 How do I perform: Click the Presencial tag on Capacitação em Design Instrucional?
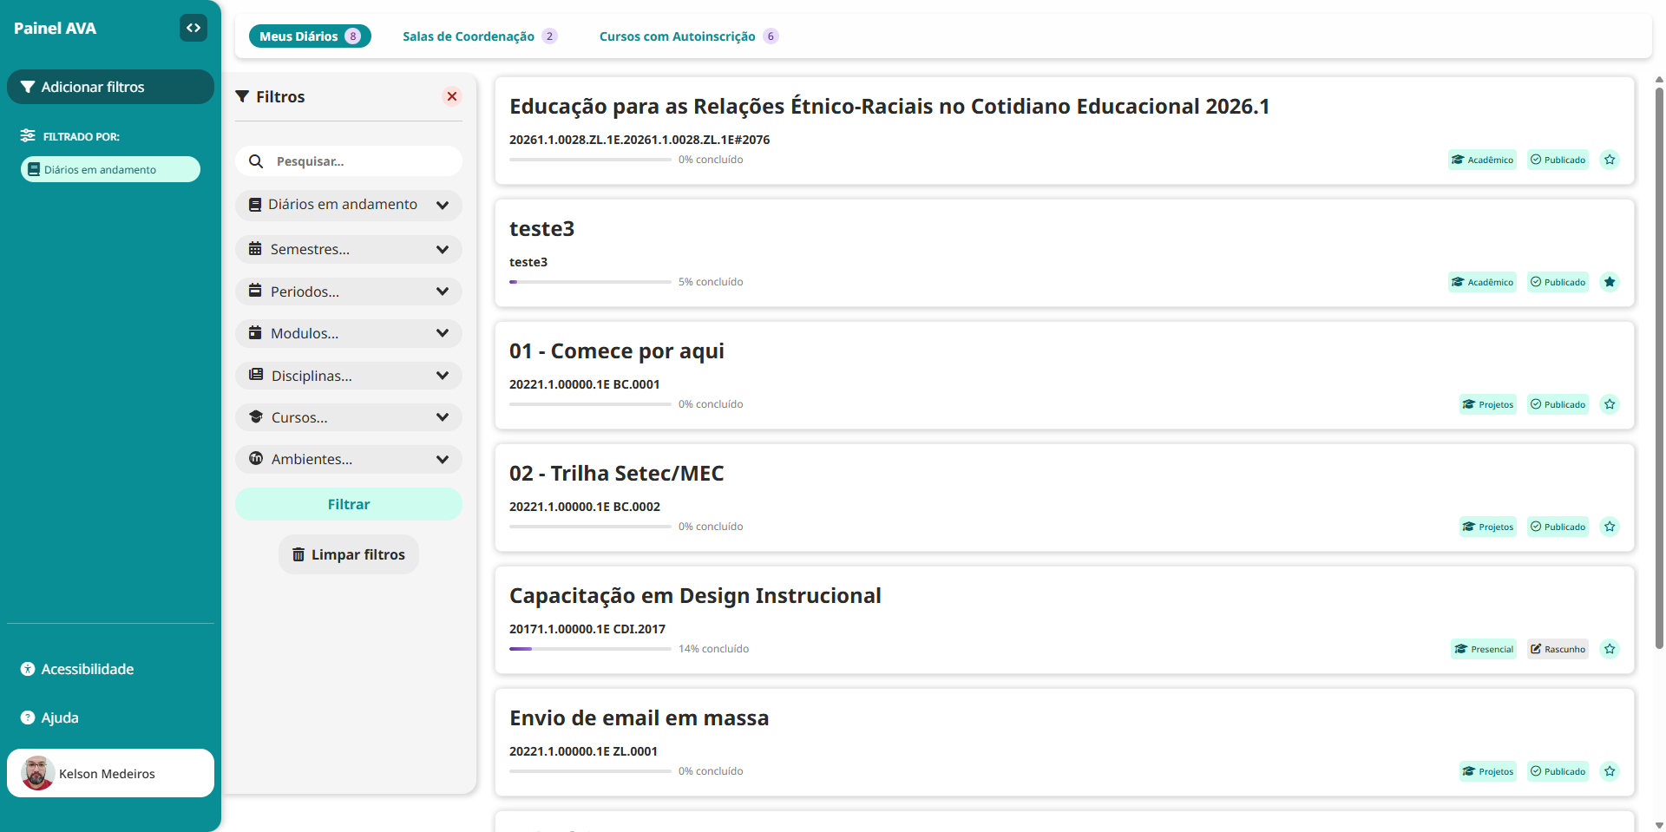pos(1484,649)
